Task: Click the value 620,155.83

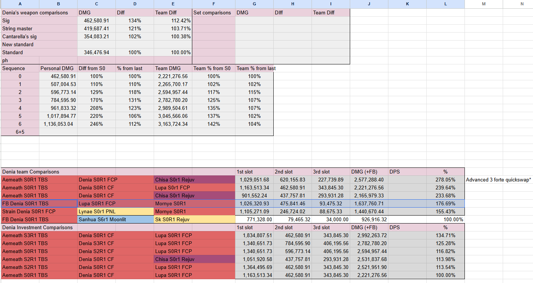Action: [293, 180]
